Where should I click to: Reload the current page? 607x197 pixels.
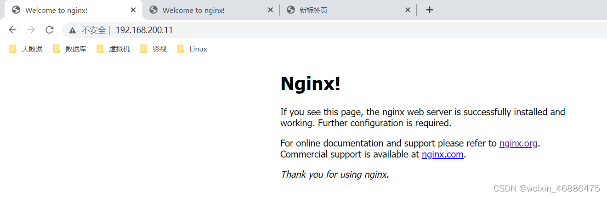pyautogui.click(x=50, y=30)
